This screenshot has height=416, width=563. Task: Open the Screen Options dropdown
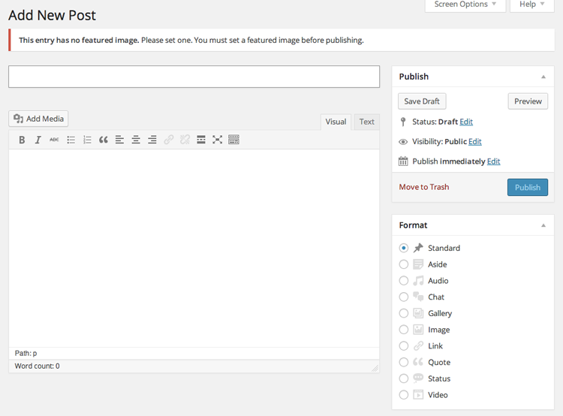(465, 5)
